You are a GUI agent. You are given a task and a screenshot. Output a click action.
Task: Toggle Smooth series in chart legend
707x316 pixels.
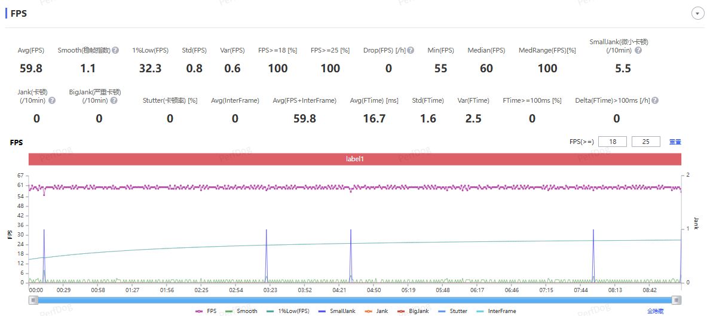point(241,311)
